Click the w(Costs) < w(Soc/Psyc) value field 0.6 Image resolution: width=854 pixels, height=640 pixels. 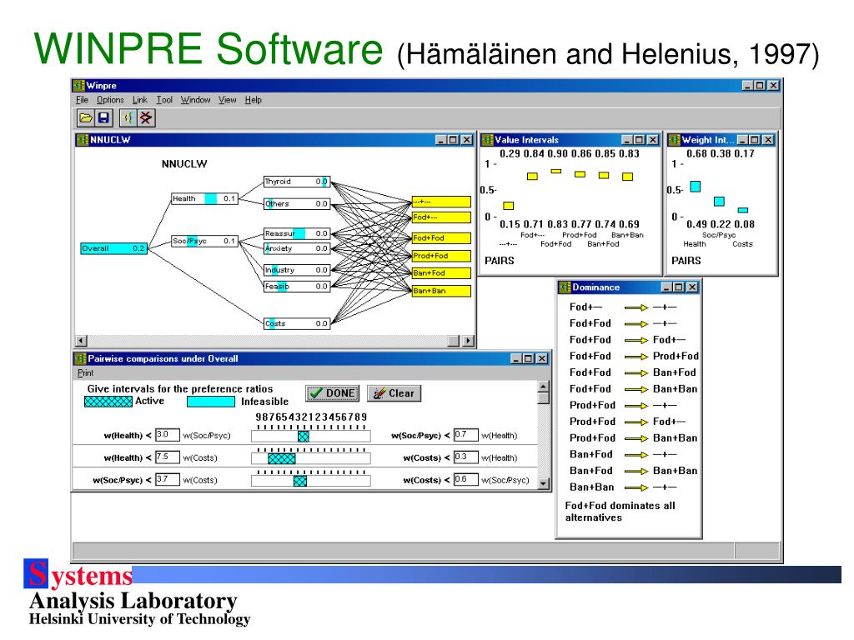tap(465, 479)
